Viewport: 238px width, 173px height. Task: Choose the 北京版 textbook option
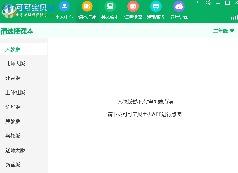coord(12,78)
